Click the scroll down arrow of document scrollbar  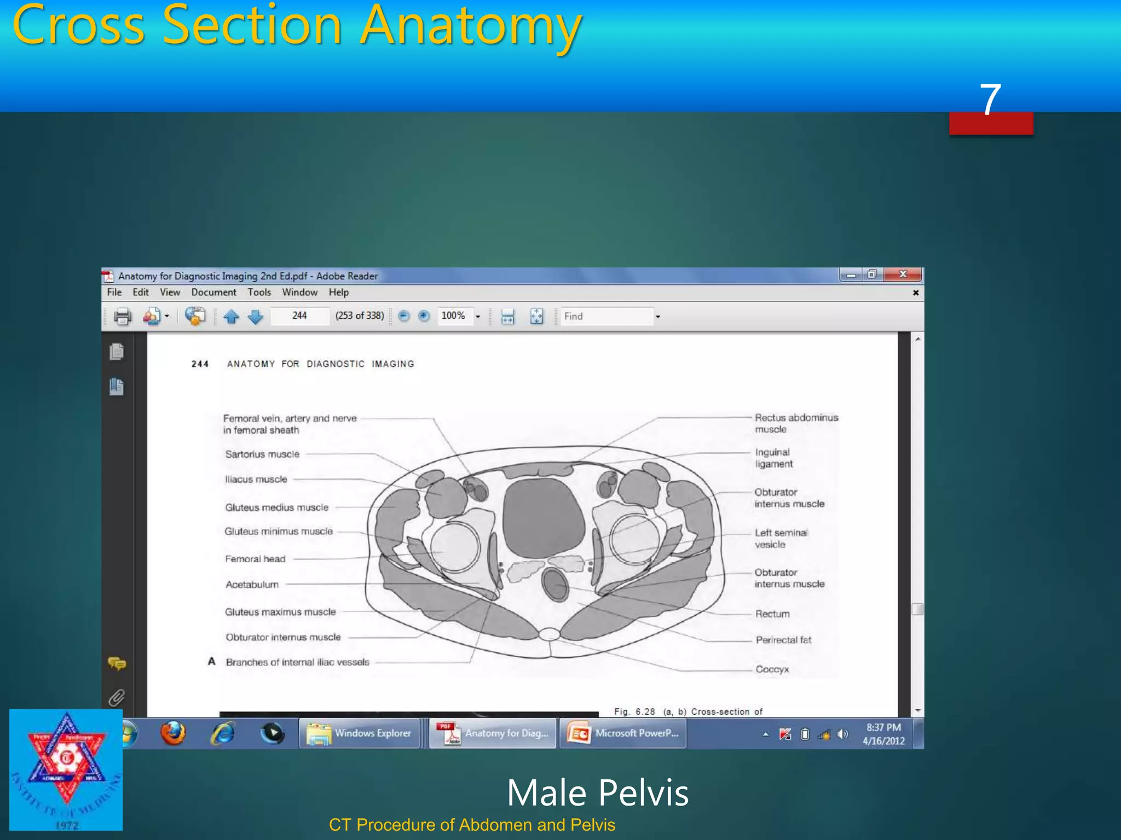pyautogui.click(x=918, y=710)
